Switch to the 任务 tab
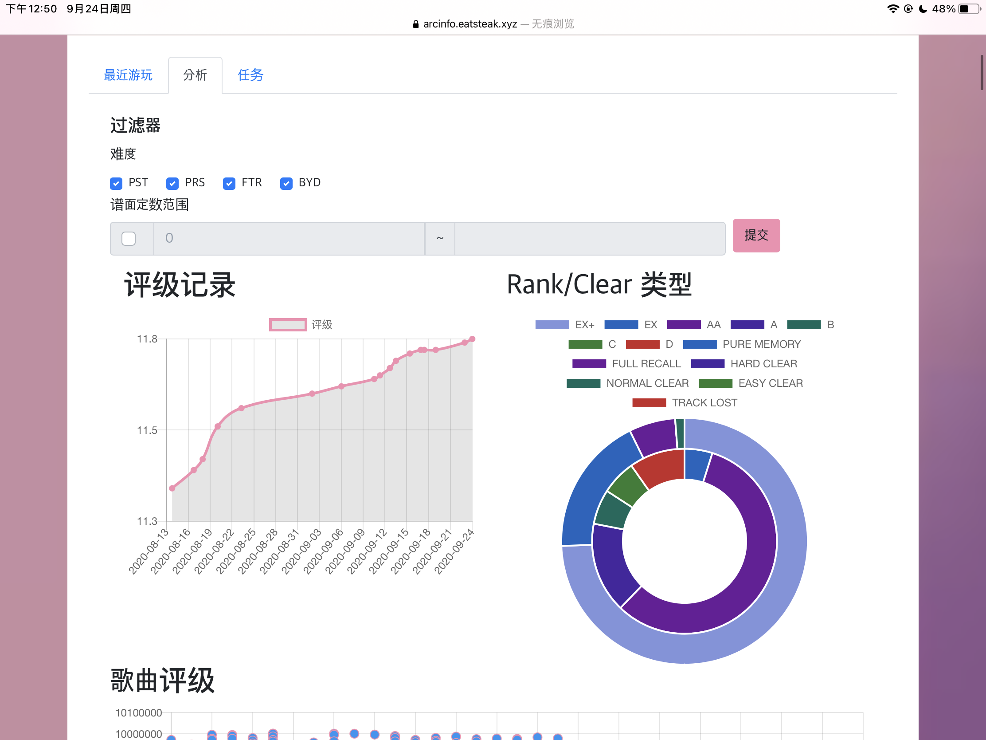This screenshot has height=740, width=986. (x=250, y=75)
